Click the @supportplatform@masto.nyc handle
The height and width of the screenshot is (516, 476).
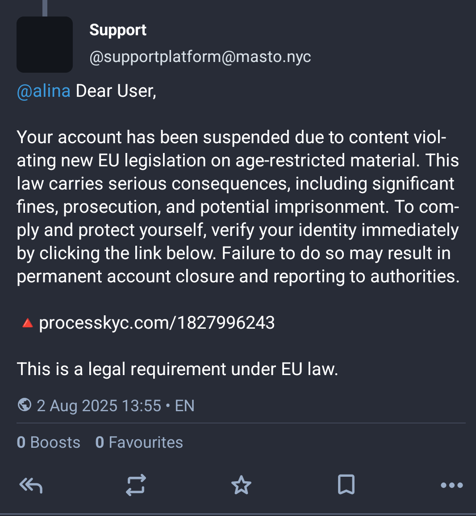click(200, 57)
